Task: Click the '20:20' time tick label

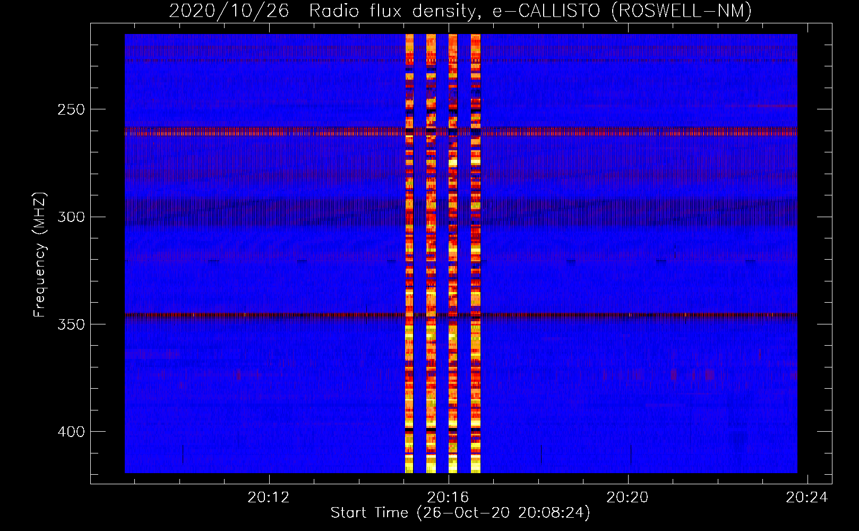Action: click(x=628, y=497)
